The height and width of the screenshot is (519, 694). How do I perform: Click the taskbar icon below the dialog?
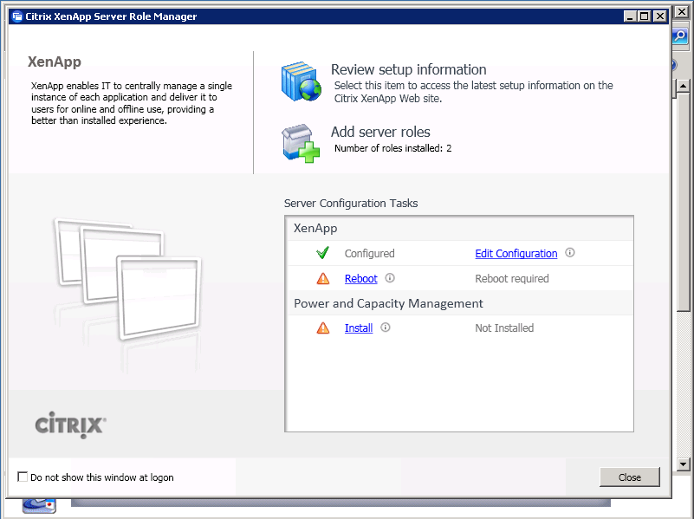click(39, 505)
